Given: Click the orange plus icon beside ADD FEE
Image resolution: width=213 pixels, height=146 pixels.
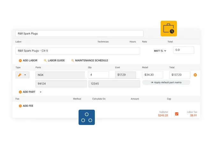Looking at the screenshot, I should [x=20, y=106].
